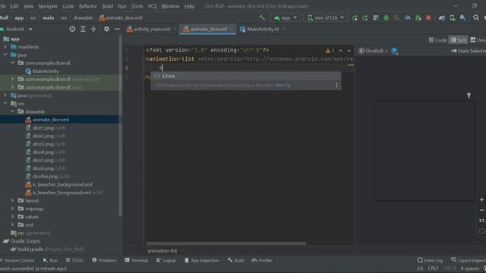
Task: Click the zoom to fit screen icon
Action: pyautogui.click(x=481, y=231)
